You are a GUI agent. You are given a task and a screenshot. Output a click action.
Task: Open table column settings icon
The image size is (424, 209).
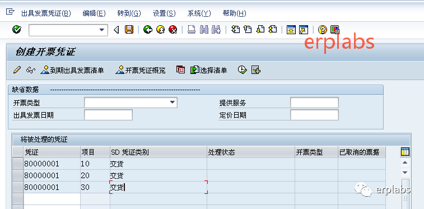tap(405, 152)
